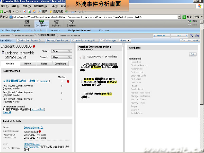
Task: Click the browser Forward arrow button
Action: click(x=17, y=12)
